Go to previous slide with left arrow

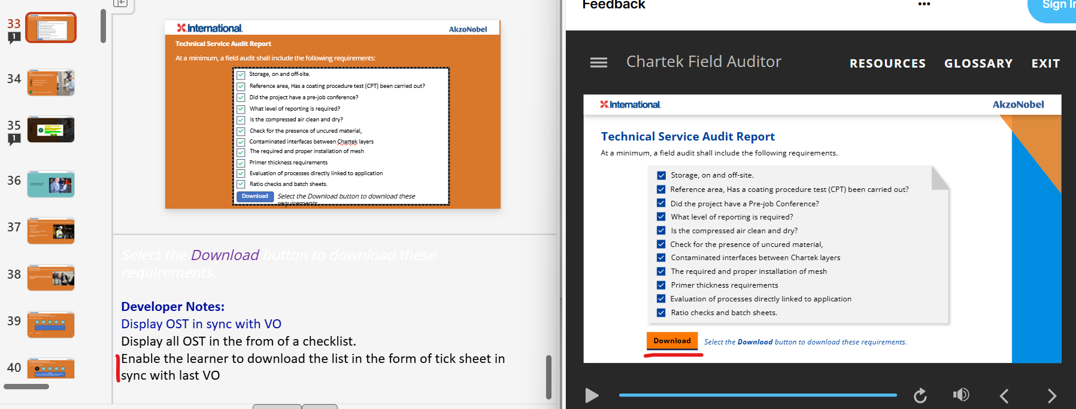click(1004, 395)
